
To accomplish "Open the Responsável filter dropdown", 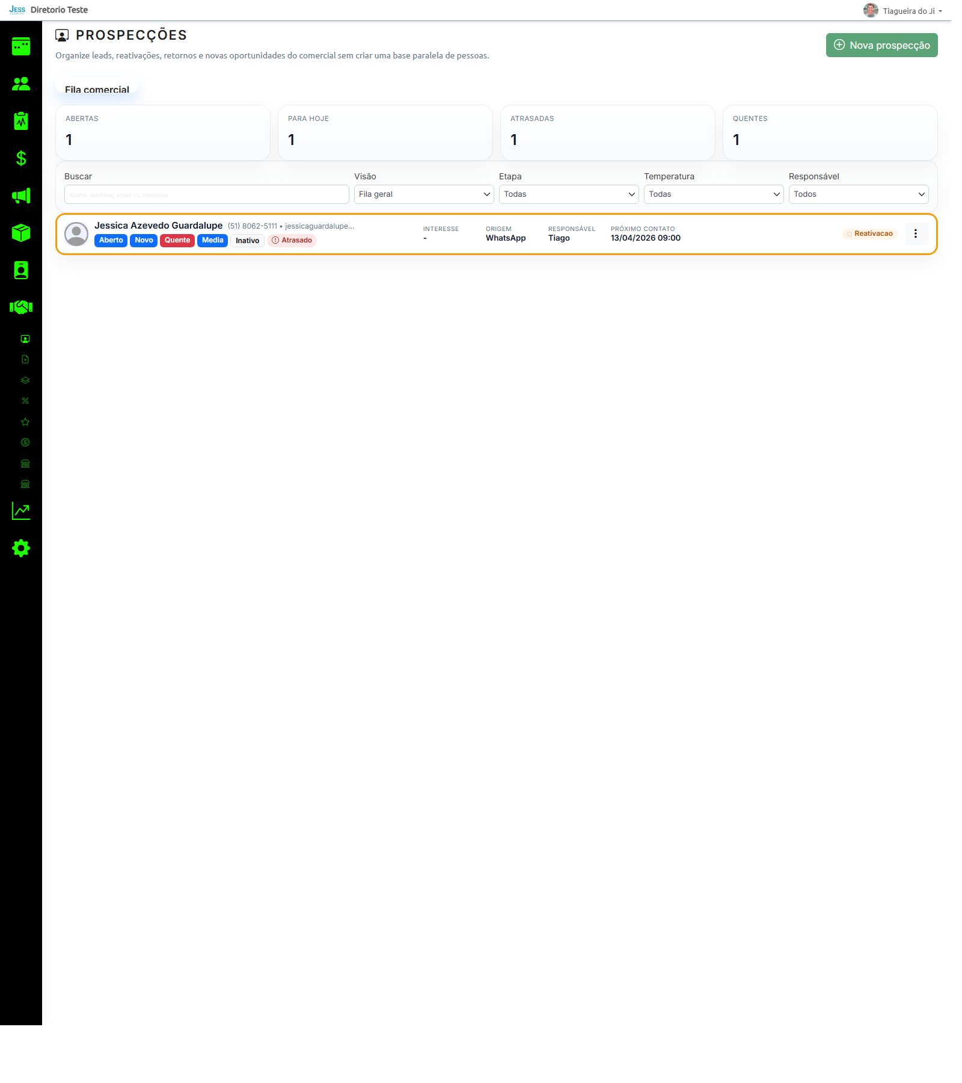I will pos(858,194).
